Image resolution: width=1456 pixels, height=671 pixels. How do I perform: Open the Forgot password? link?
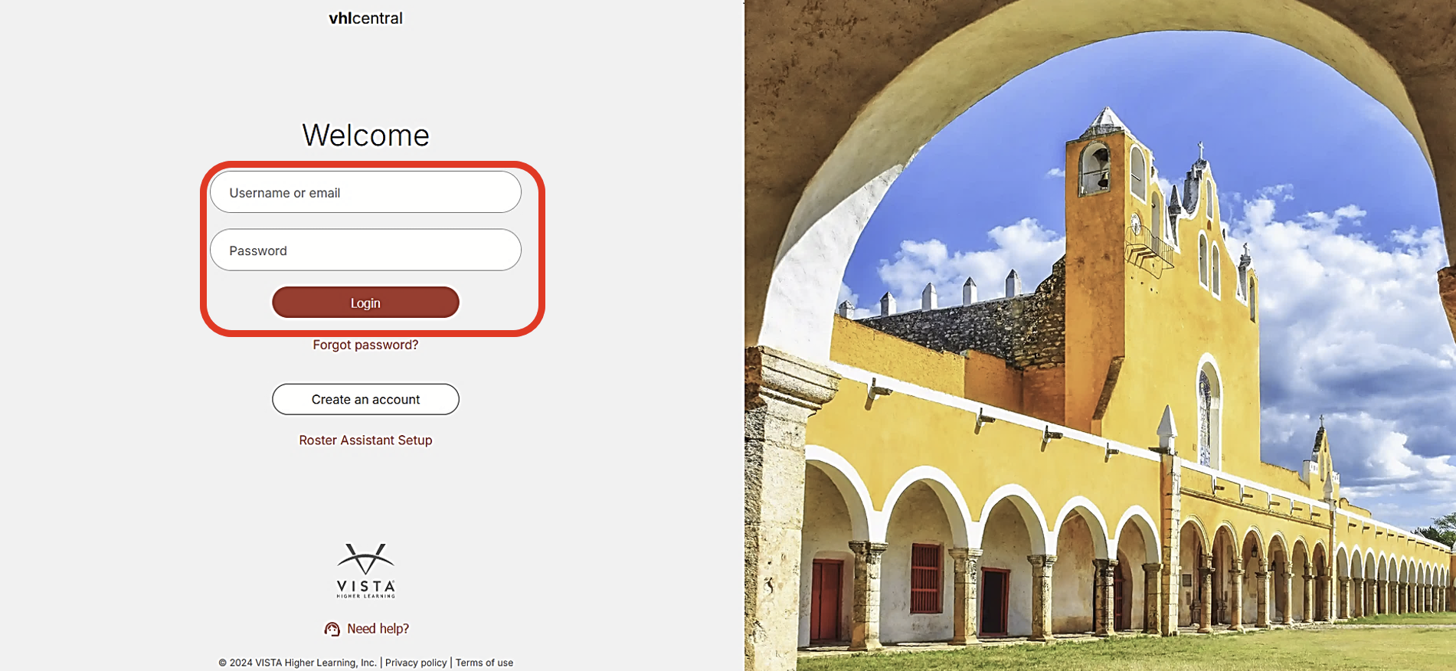pos(365,345)
